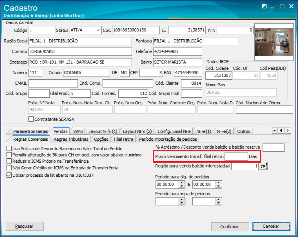
Task: Click the Contato field JORGE/KAKO
Action: tap(80, 51)
